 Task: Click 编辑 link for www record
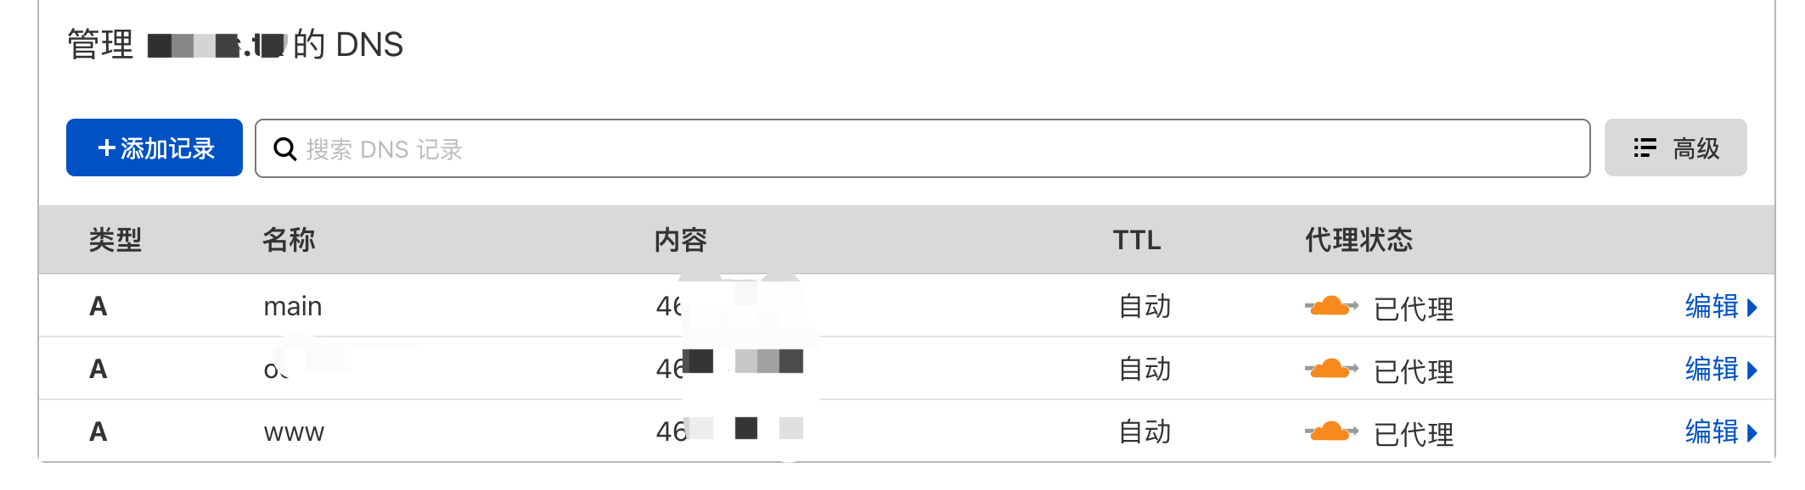coord(1712,432)
